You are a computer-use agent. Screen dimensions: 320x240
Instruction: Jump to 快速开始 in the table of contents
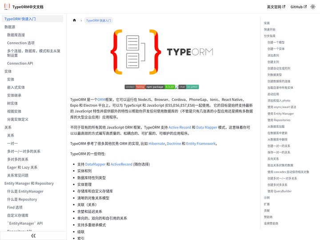[270, 29]
